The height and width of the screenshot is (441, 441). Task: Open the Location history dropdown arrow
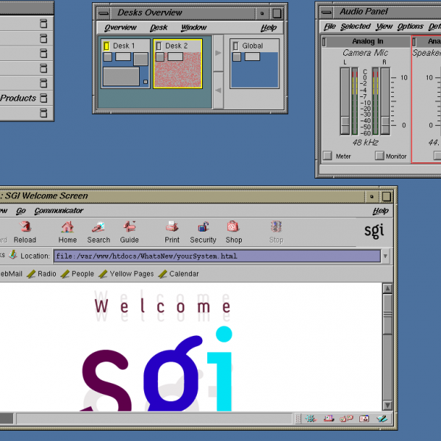pos(385,257)
